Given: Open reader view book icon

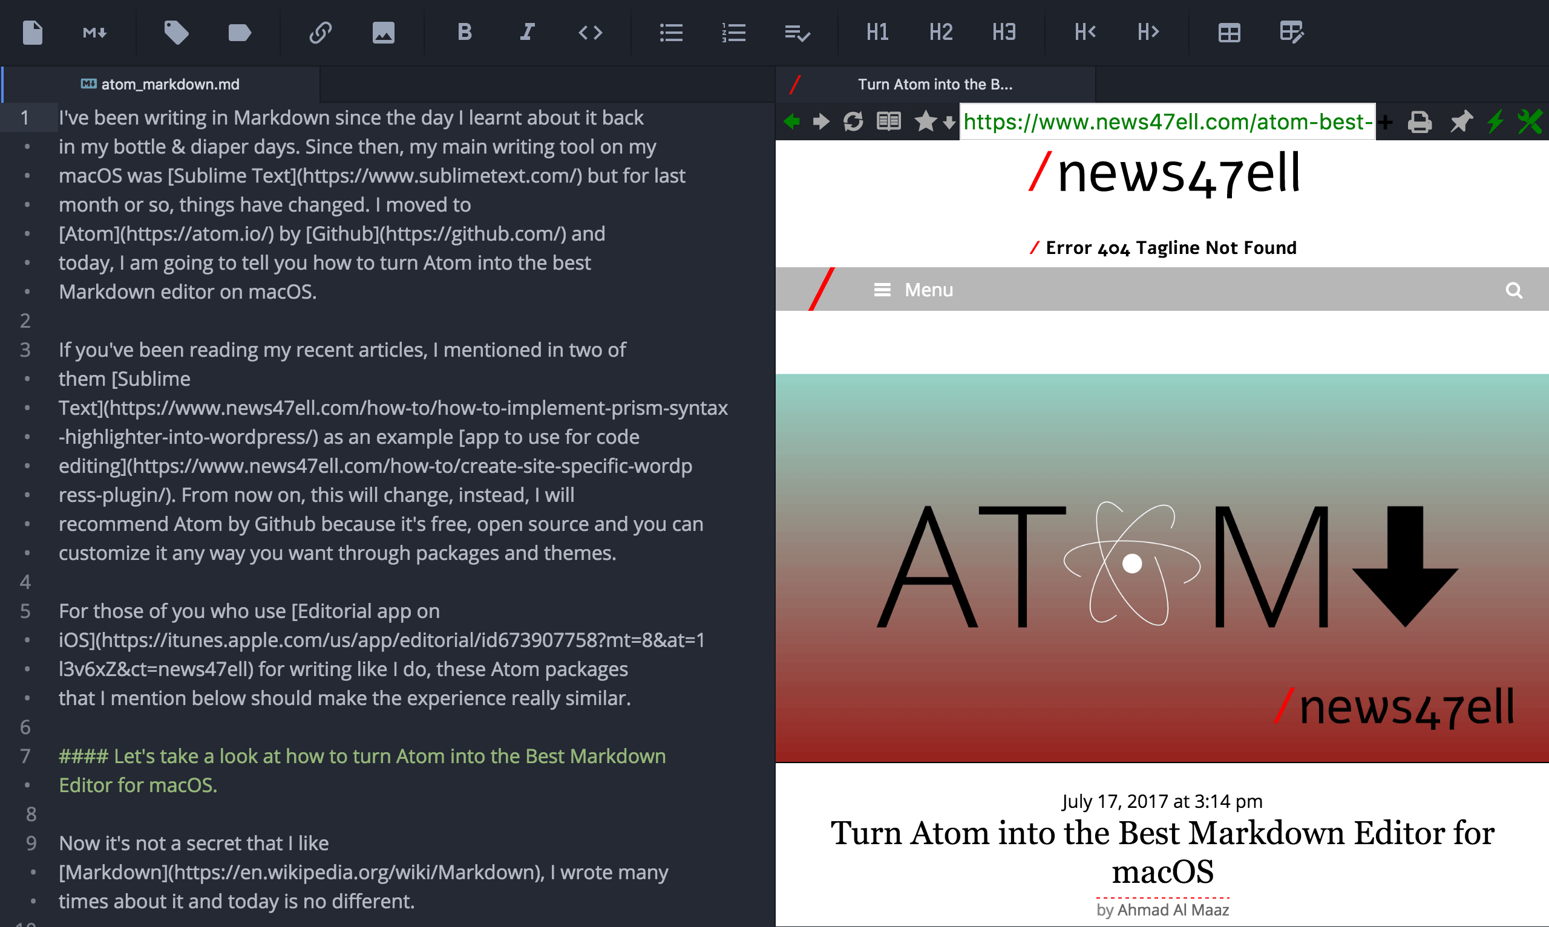Looking at the screenshot, I should pyautogui.click(x=888, y=121).
